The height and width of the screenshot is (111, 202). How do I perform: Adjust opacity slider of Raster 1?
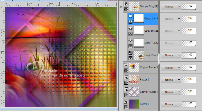[189, 104]
